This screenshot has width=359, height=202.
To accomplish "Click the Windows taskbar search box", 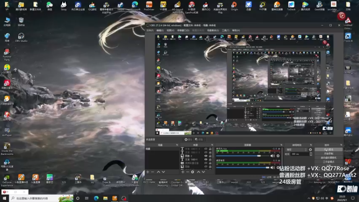I will (41, 198).
